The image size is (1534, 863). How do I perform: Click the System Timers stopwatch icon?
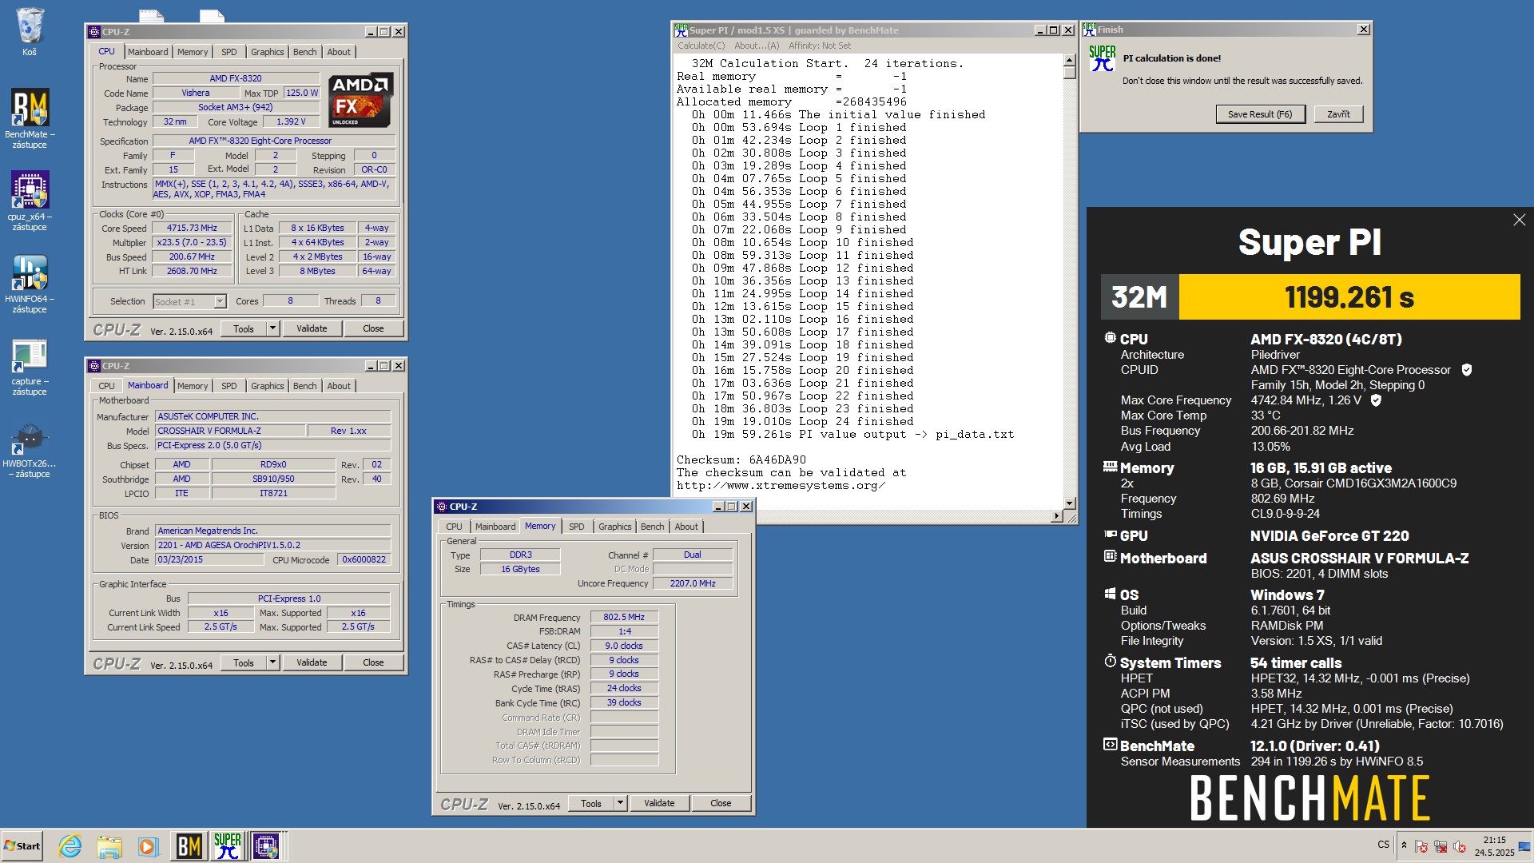(x=1110, y=662)
